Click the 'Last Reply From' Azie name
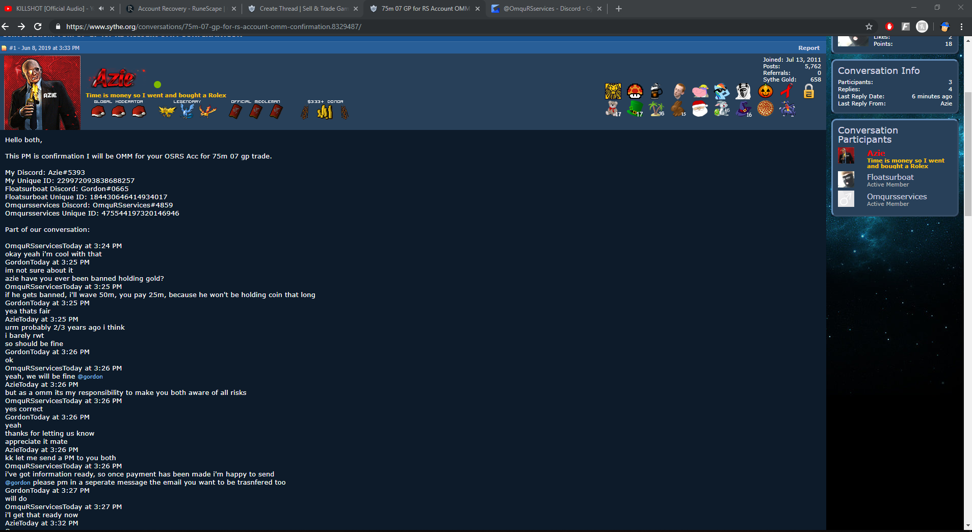972x532 pixels. [x=946, y=103]
